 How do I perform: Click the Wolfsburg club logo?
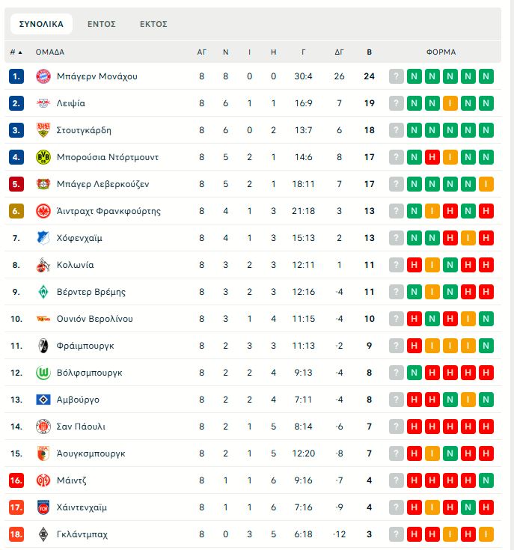43,373
